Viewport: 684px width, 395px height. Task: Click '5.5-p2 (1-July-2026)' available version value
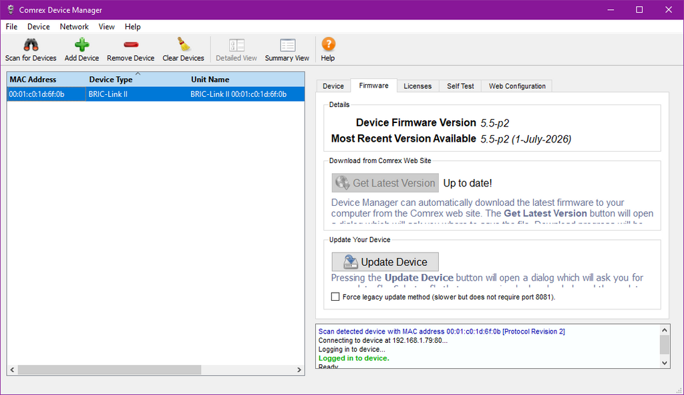tap(526, 139)
